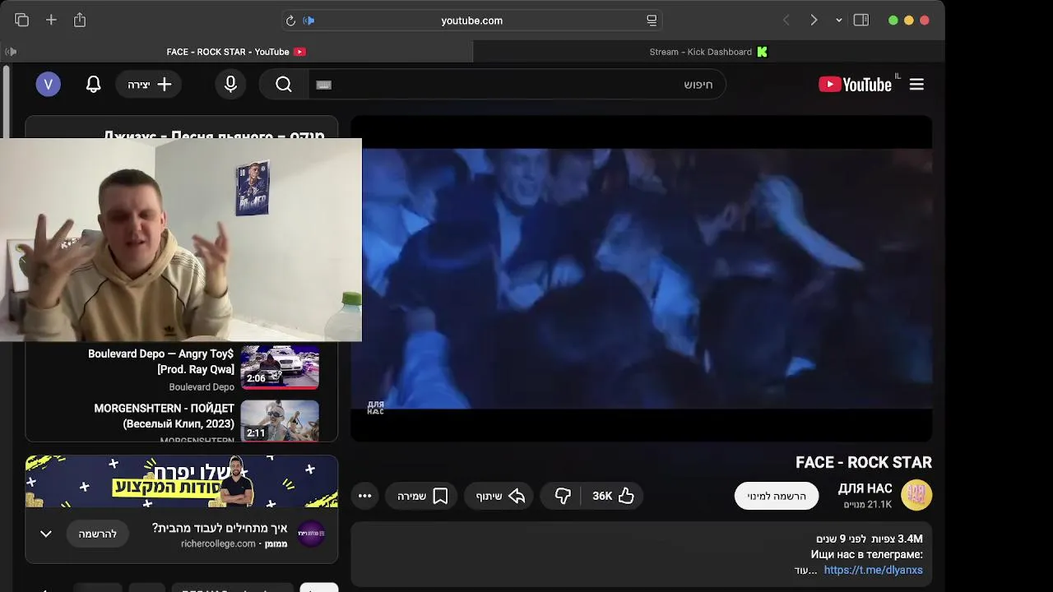Go back with the Safari back arrow

tap(786, 20)
